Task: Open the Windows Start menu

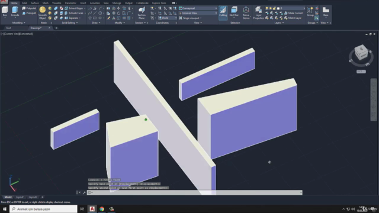Action: click(x=5, y=209)
